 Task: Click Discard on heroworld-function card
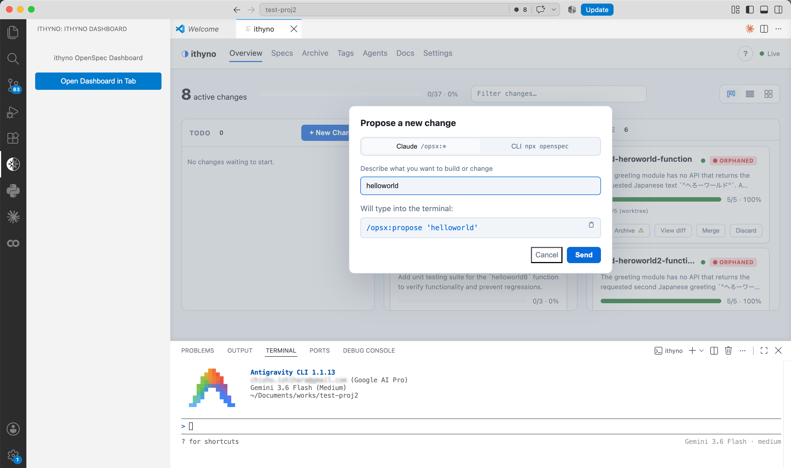pyautogui.click(x=746, y=230)
